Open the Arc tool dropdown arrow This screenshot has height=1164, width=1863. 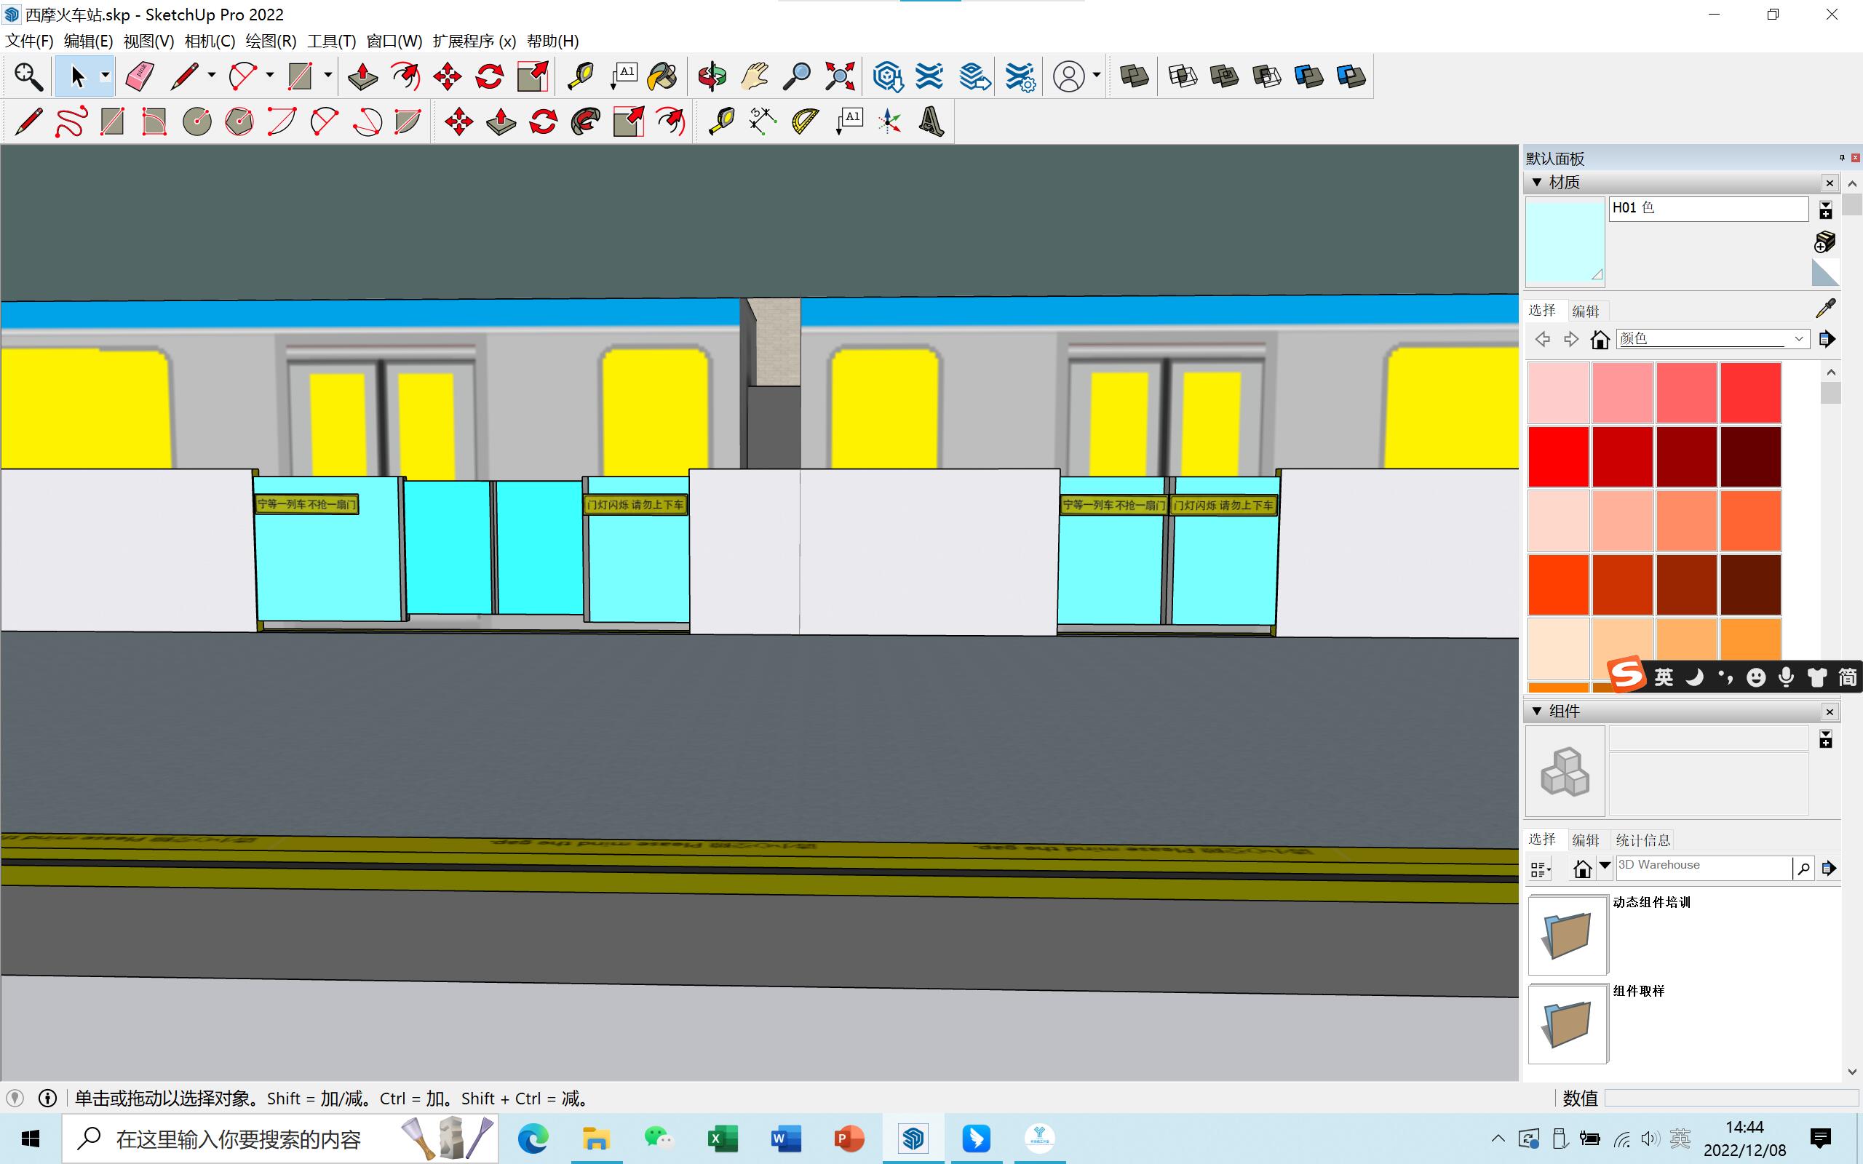(x=269, y=76)
